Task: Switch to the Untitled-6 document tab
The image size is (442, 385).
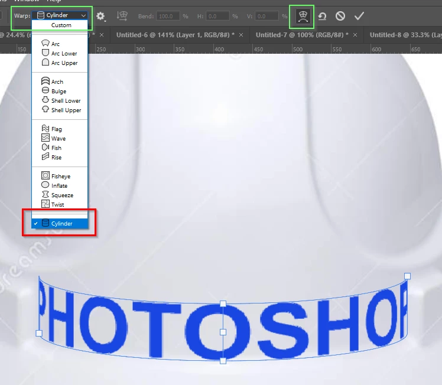Action: click(x=175, y=35)
